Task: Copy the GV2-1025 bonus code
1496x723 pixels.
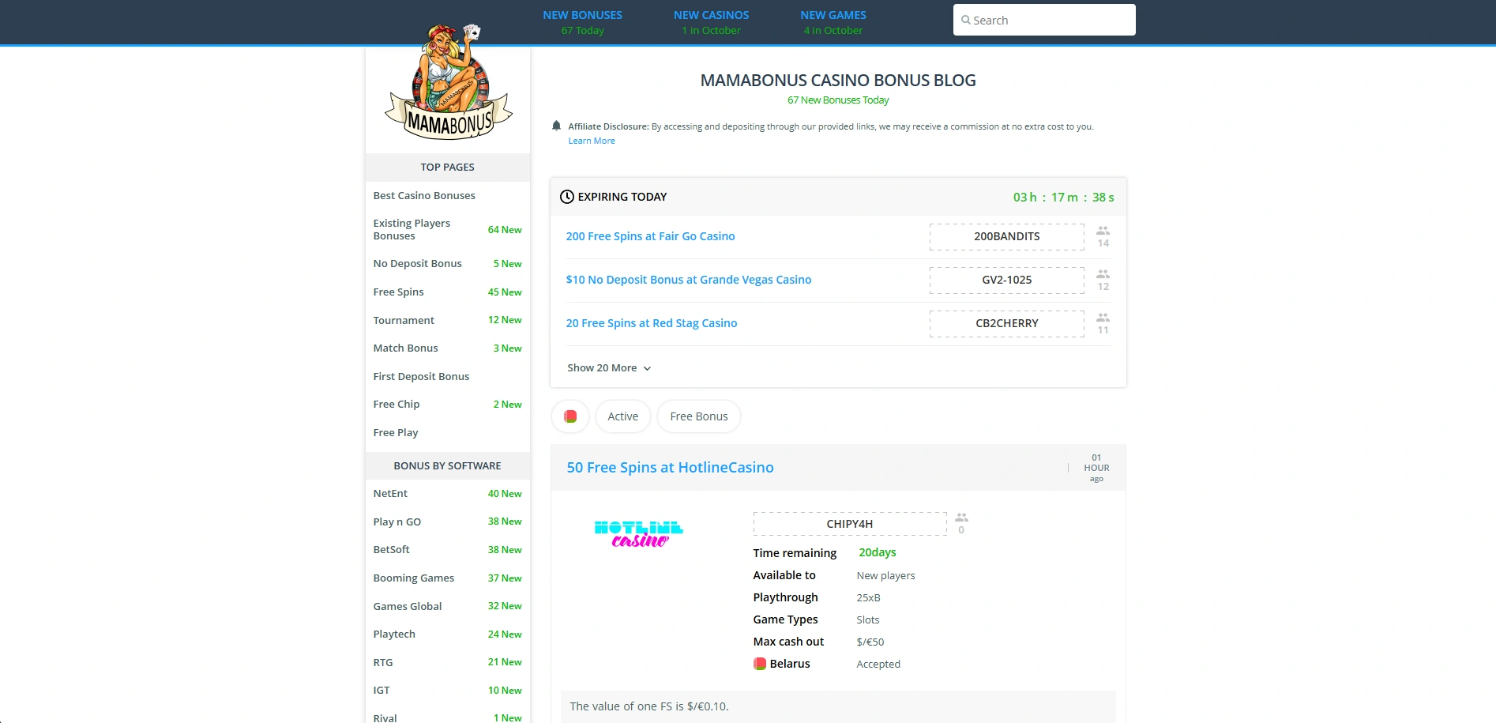Action: 1007,281
